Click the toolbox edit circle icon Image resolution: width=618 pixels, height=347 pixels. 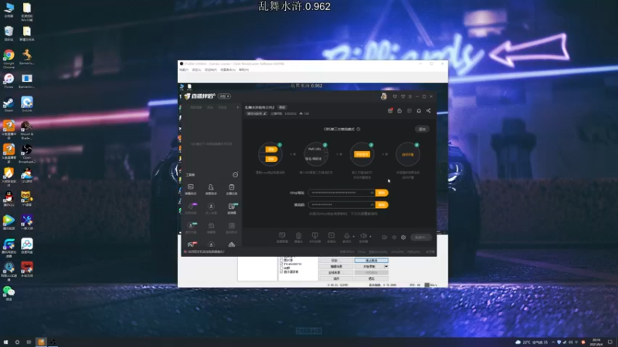[x=236, y=175]
